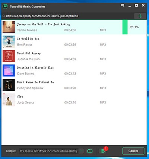Image resolution: width=149 pixels, height=159 pixels.
Task: Click the Output path field
Action: coord(49,151)
